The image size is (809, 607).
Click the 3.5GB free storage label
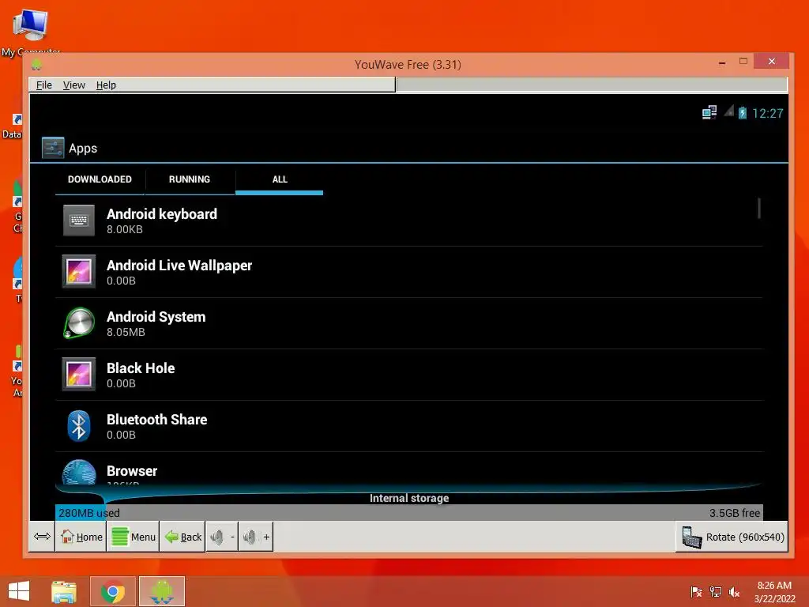(x=734, y=513)
